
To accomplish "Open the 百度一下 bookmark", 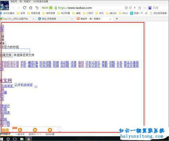I will point(139,13).
